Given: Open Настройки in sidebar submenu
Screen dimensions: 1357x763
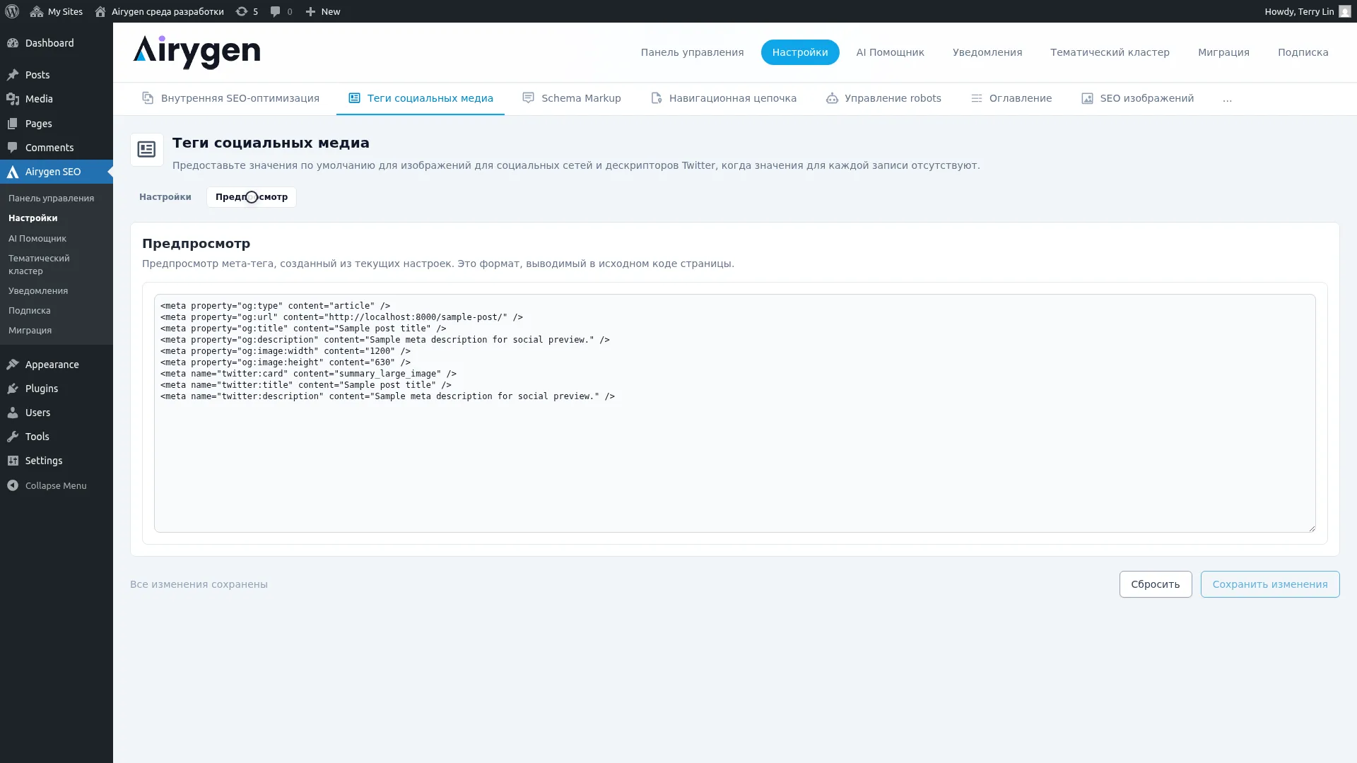Looking at the screenshot, I should pyautogui.click(x=33, y=218).
